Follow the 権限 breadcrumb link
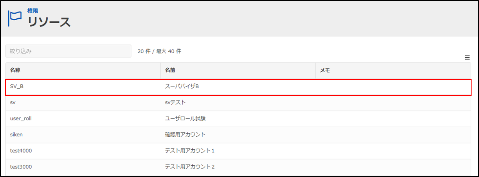This screenshot has height=177, width=479. pyautogui.click(x=32, y=11)
